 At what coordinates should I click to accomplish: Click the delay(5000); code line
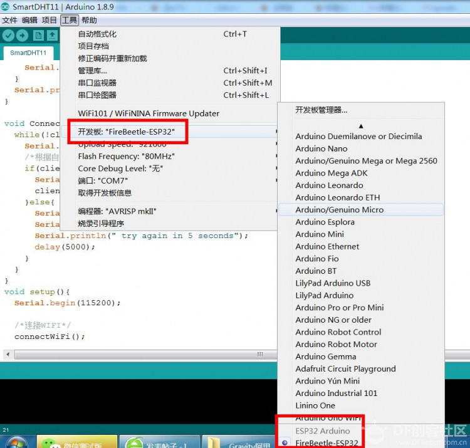pyautogui.click(x=65, y=247)
